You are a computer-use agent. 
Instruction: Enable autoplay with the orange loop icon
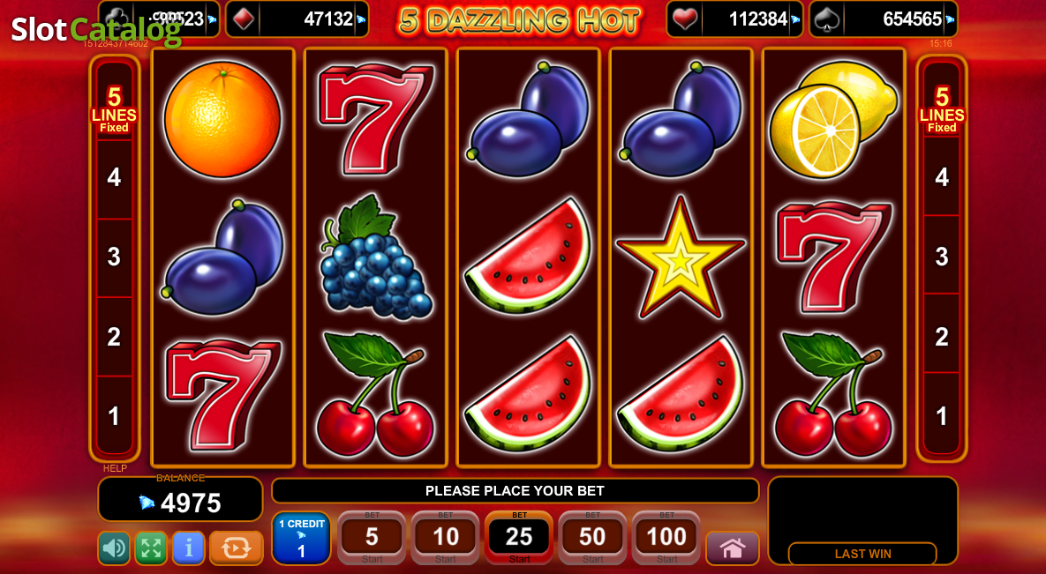237,548
